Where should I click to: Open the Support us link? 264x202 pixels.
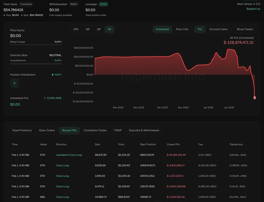tap(253, 9)
